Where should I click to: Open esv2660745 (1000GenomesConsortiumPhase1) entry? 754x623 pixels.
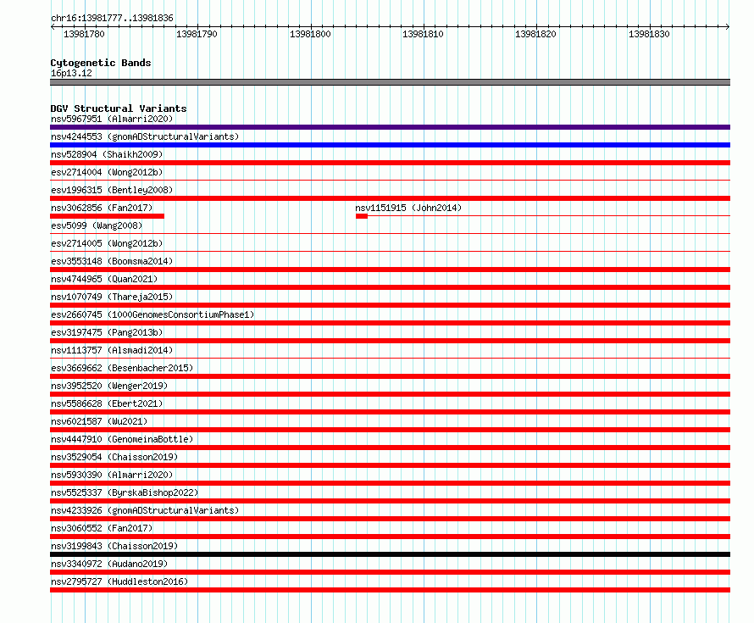pos(152,314)
